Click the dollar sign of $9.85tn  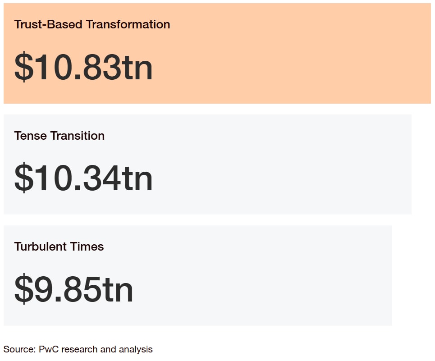24,289
